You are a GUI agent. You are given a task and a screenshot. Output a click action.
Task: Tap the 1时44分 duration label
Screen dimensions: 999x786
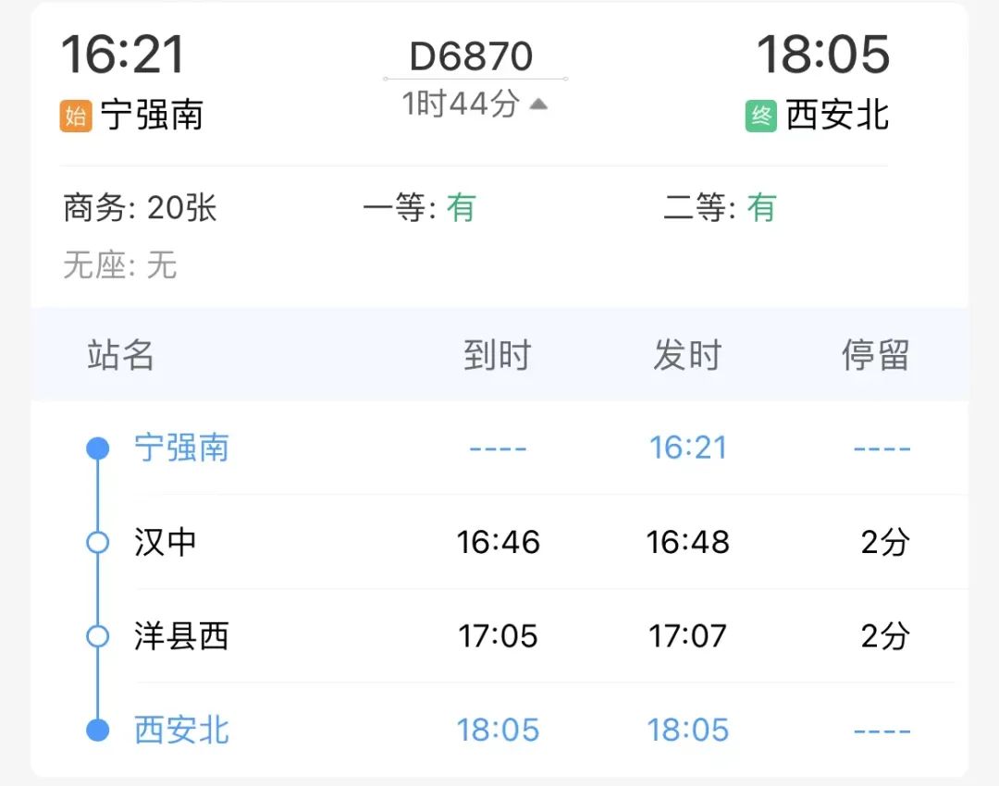point(461,104)
